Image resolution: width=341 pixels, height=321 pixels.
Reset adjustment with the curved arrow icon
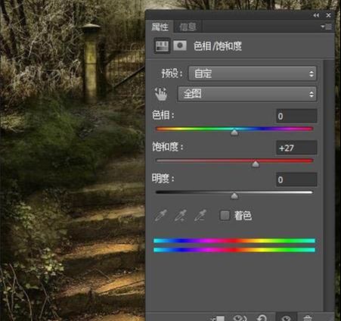(262, 318)
